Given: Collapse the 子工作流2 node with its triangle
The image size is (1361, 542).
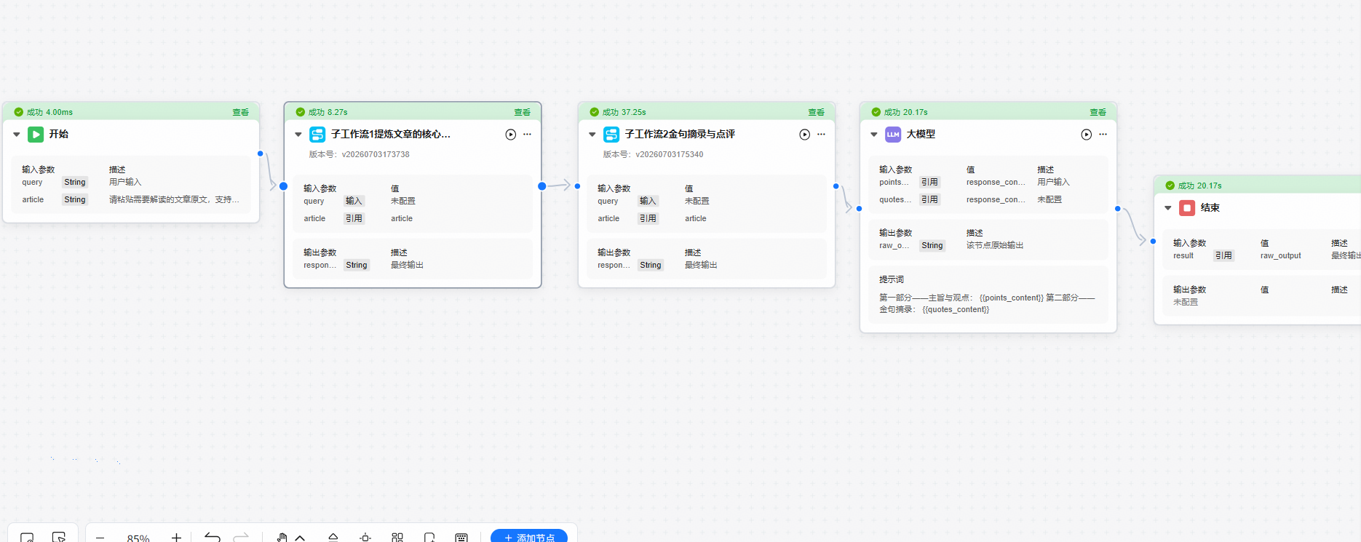Looking at the screenshot, I should coord(592,135).
